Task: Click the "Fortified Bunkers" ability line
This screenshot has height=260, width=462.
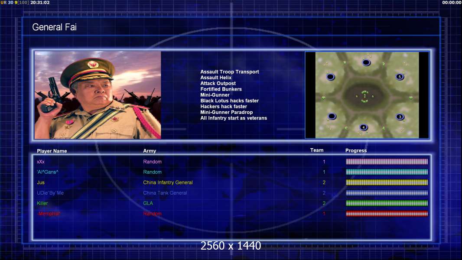Action: 221,89
